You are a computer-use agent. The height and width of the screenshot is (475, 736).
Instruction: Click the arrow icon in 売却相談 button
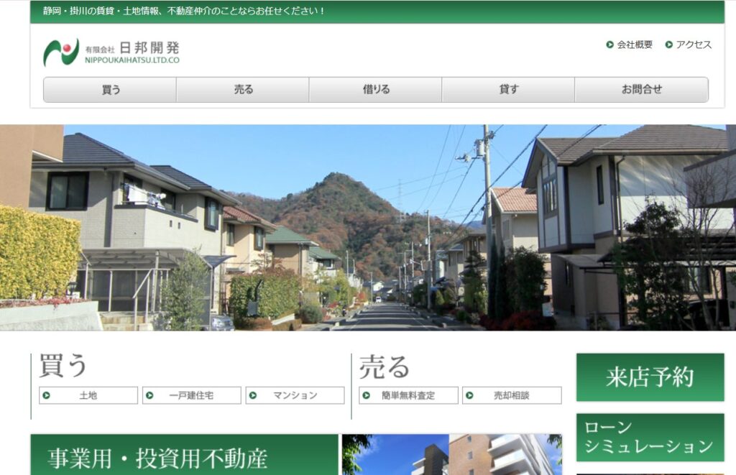coord(470,395)
